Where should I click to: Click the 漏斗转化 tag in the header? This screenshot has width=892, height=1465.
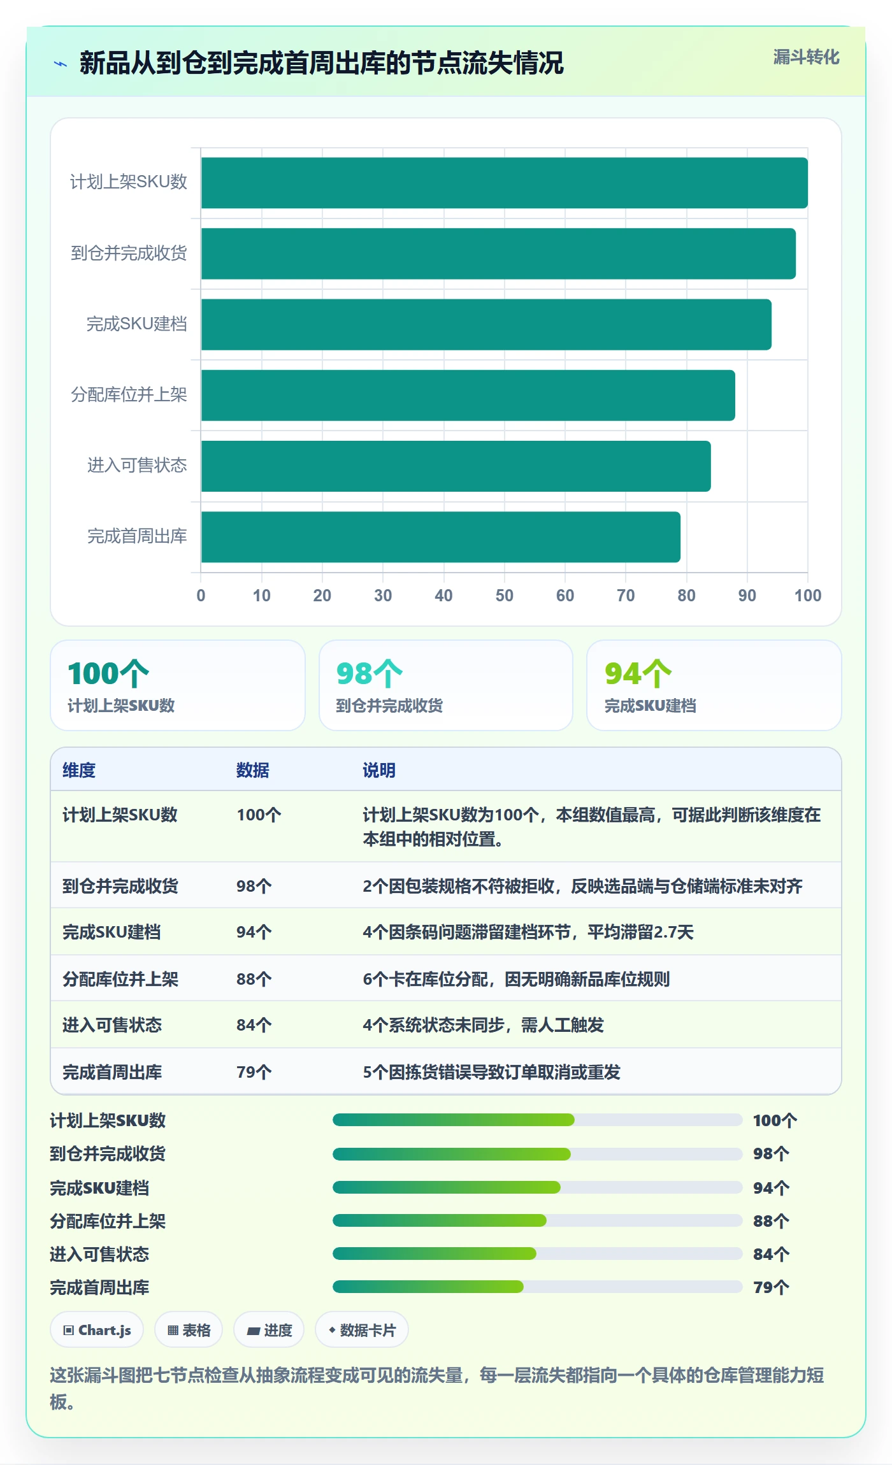pos(806,57)
